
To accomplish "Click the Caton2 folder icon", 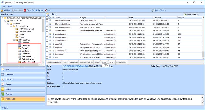I will 20,48.
